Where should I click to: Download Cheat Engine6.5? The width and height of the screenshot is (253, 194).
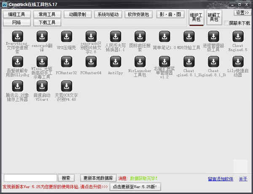coord(238,36)
